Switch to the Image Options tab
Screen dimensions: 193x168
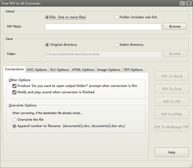(108, 70)
